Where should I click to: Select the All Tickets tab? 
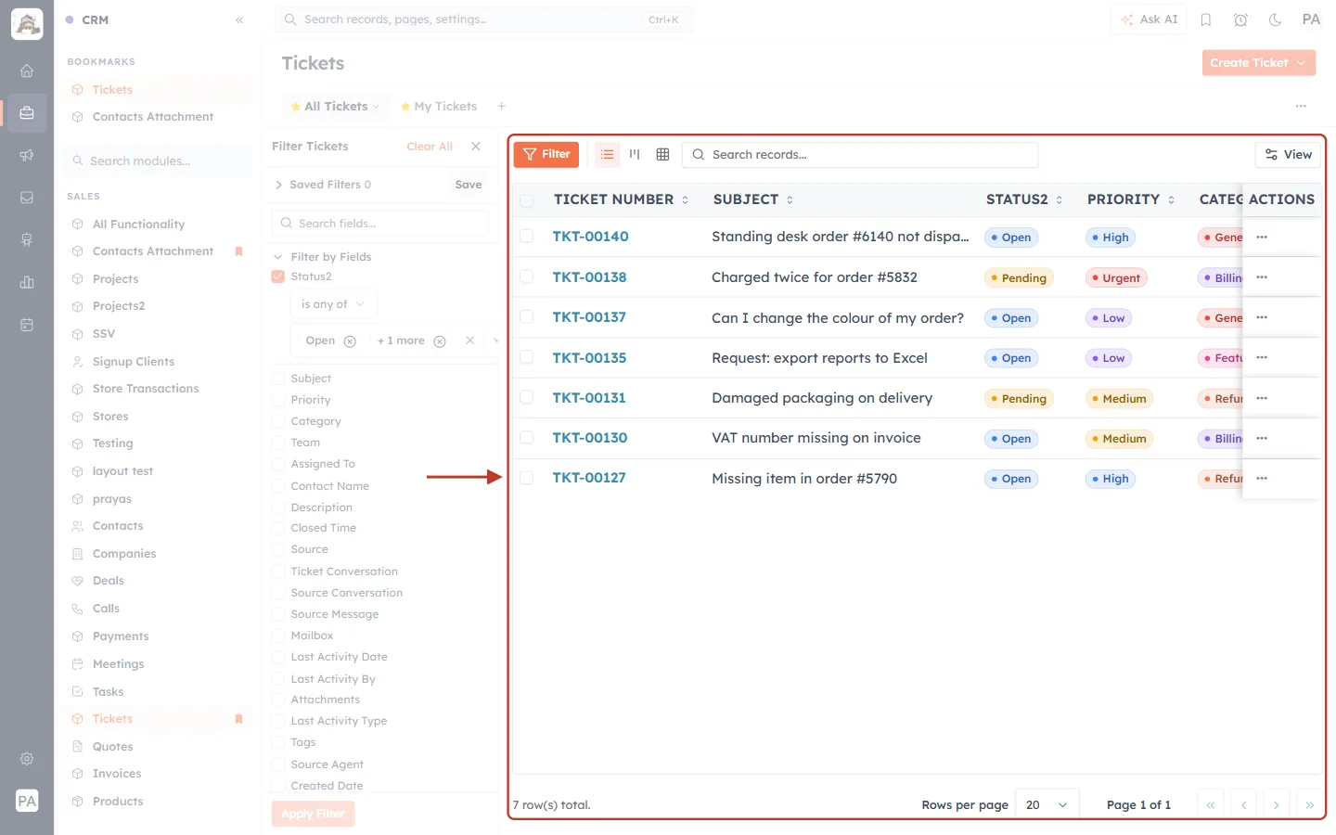(x=335, y=107)
